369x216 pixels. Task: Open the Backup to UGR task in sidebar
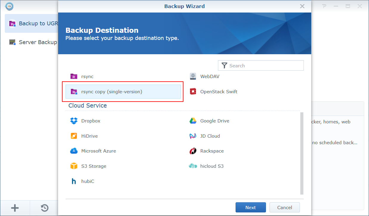[x=32, y=24]
